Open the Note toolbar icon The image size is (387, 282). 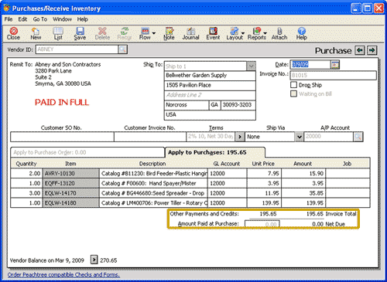[x=169, y=34]
